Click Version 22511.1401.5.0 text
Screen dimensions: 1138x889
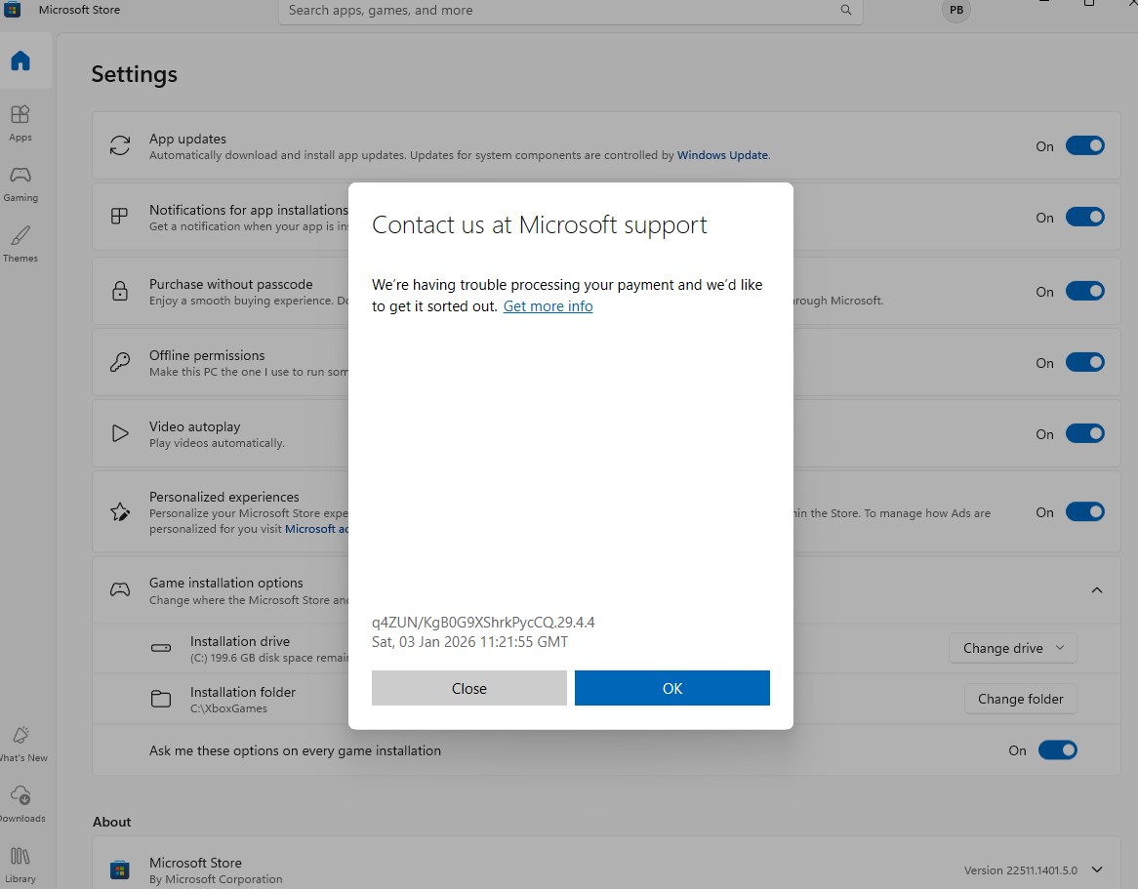[x=1021, y=870]
